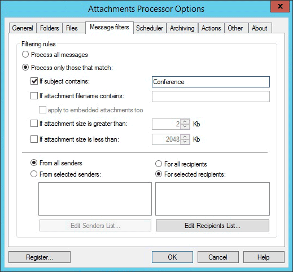Select For selected recipients option

pyautogui.click(x=159, y=174)
